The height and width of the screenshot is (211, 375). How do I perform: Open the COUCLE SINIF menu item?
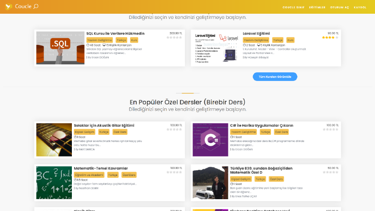pyautogui.click(x=294, y=8)
